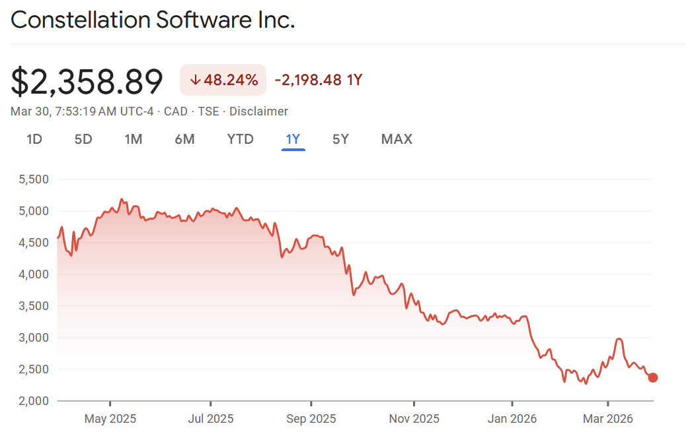Click the Constellation Software Inc. heading

pos(153,20)
